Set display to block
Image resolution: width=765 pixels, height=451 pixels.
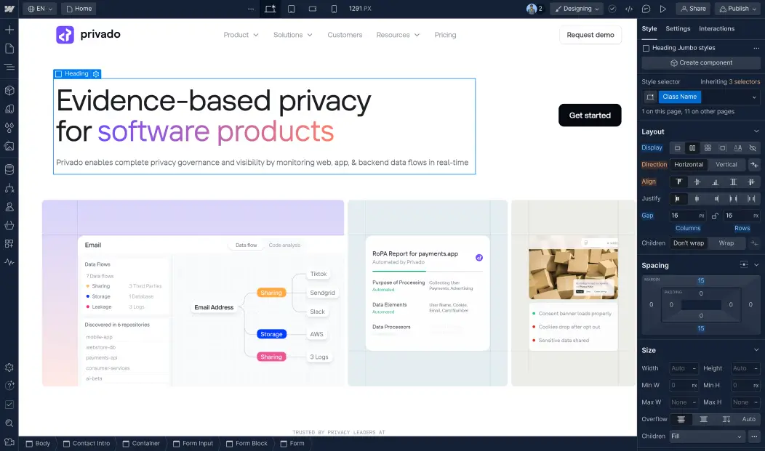(x=677, y=148)
